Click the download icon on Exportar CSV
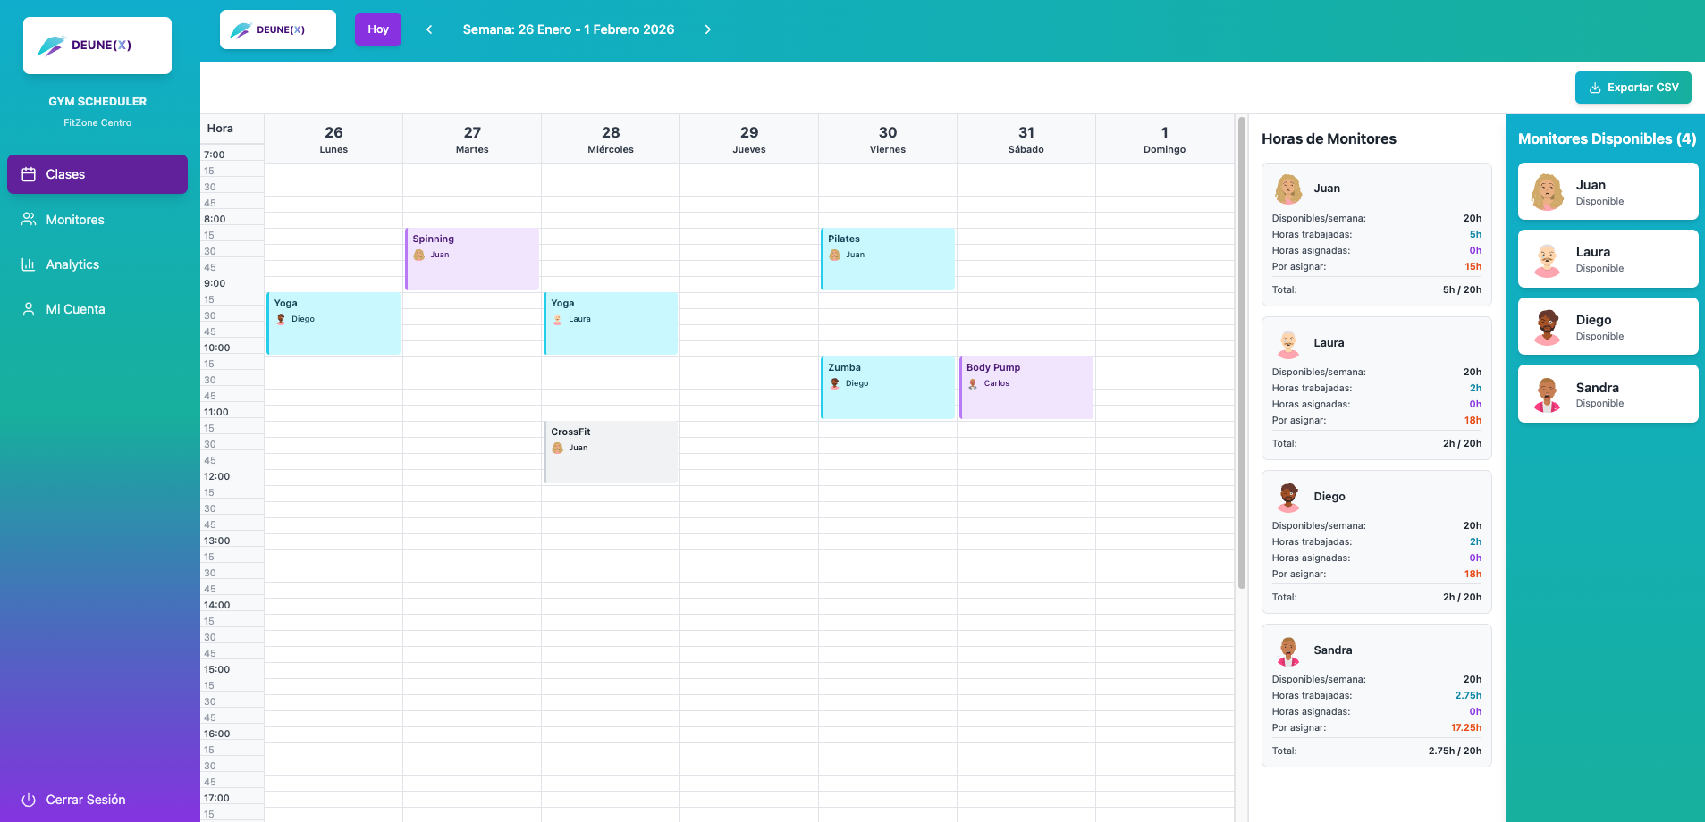The width and height of the screenshot is (1705, 822). [x=1595, y=88]
